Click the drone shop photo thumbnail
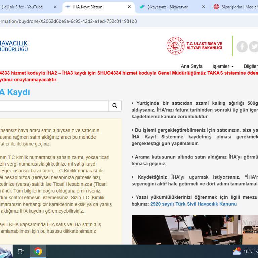 tap(195, 230)
